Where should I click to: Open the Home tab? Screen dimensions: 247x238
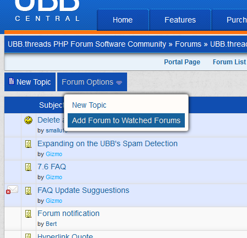(x=123, y=20)
